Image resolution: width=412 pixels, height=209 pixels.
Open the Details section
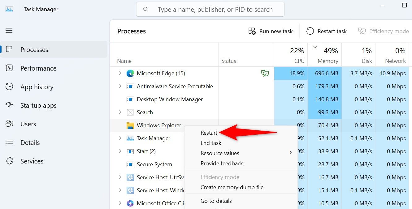30,142
